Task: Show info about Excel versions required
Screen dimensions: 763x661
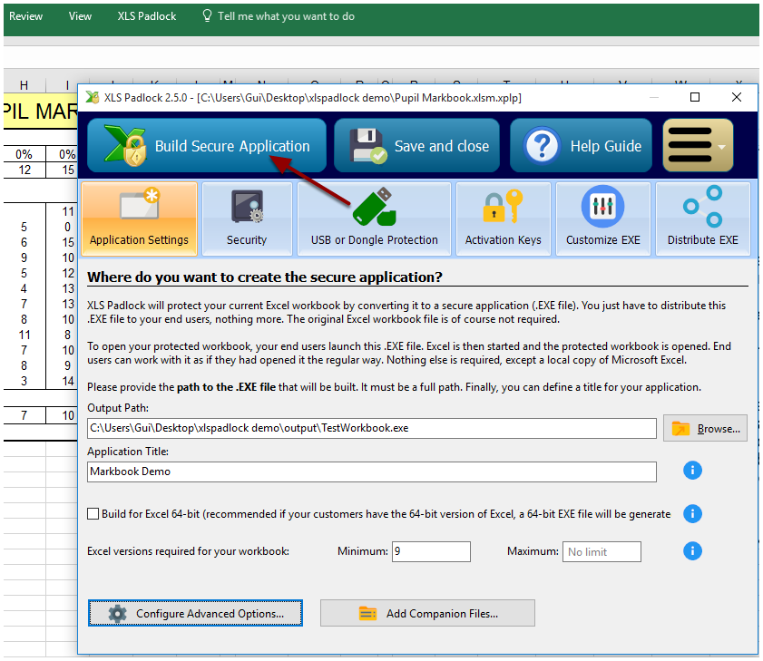Action: [692, 550]
